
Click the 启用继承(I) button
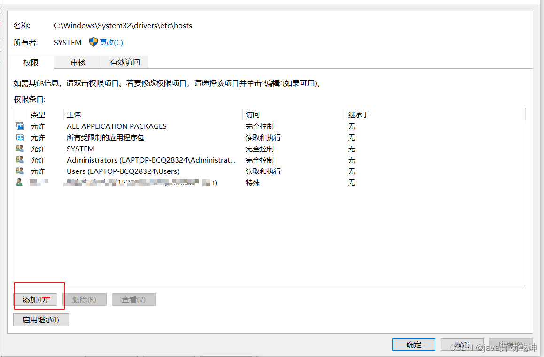coord(41,320)
